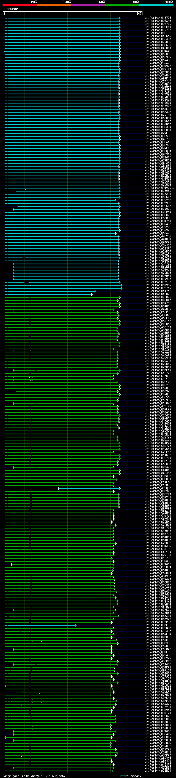Select the white AU089282 query bar
The height and width of the screenshot is (778, 176).
coord(73,11)
